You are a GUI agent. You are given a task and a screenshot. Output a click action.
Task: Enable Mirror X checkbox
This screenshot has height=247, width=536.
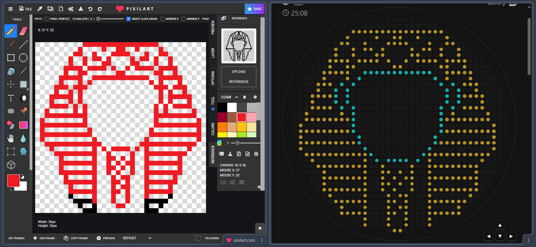[162, 19]
